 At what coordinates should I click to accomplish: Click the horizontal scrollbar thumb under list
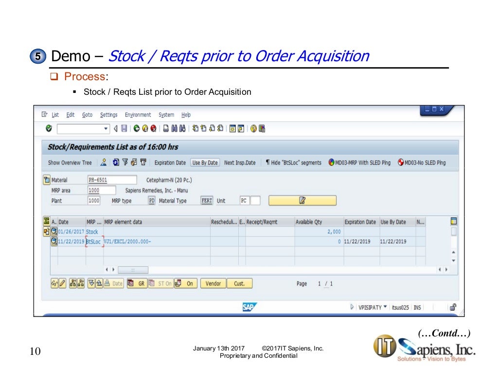pos(133,270)
